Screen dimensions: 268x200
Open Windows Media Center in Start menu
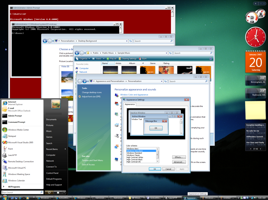point(18,130)
